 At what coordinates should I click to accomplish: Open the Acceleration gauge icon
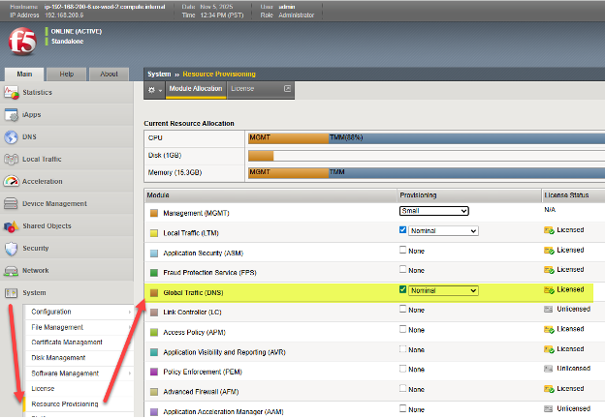pyautogui.click(x=12, y=181)
